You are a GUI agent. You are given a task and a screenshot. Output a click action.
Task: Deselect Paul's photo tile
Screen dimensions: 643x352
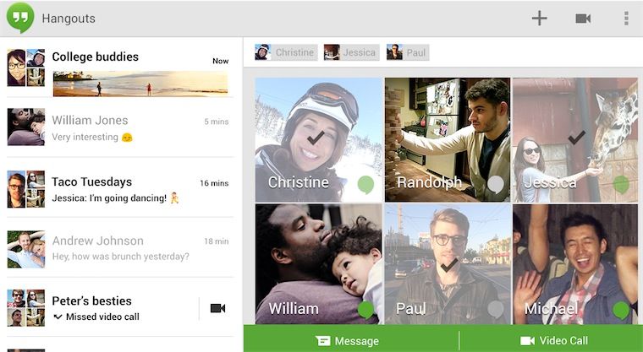pyautogui.click(x=448, y=264)
